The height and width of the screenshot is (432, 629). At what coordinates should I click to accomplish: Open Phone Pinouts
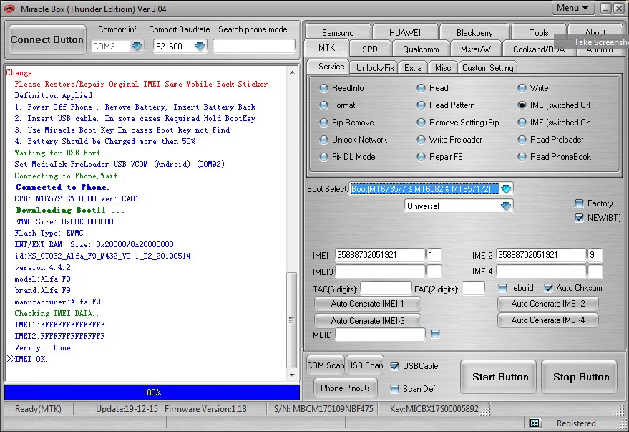coord(346,388)
